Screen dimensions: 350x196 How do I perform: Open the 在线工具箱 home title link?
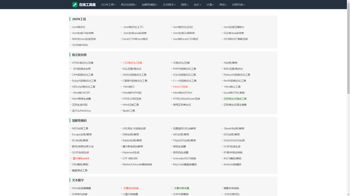[87, 5]
